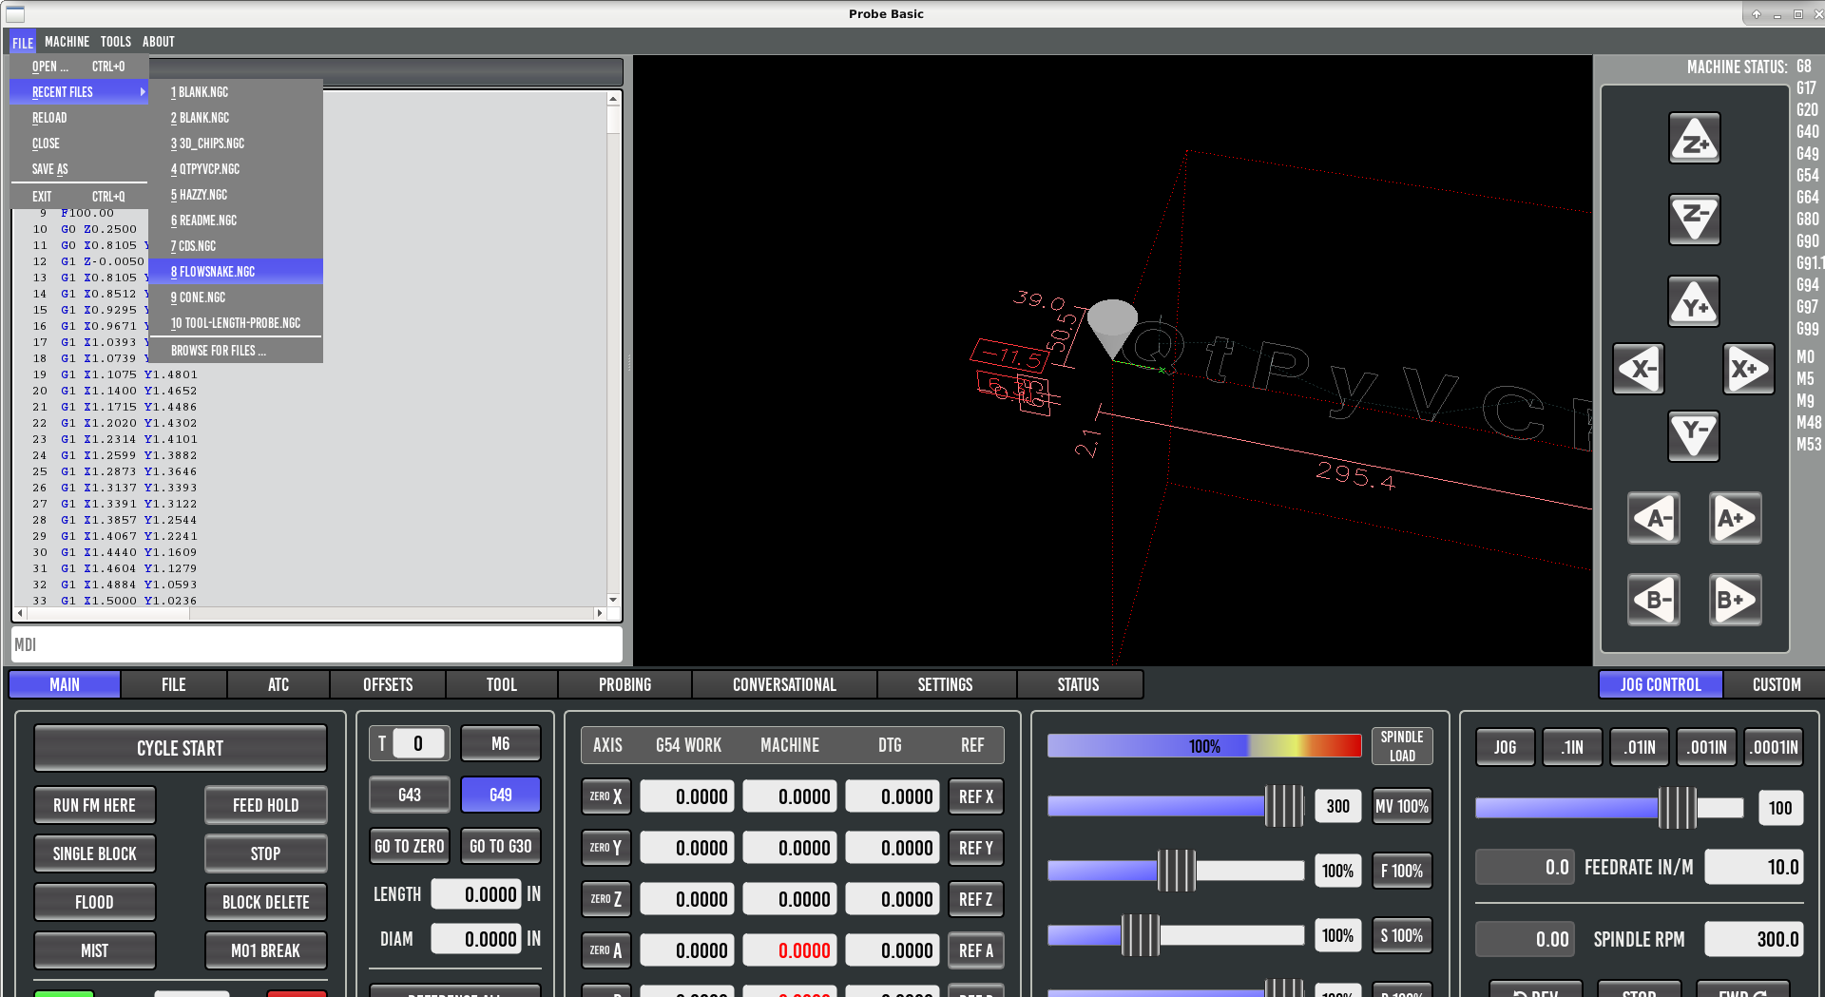Click the scroll-down arrow of G-code editor

[x=613, y=600]
